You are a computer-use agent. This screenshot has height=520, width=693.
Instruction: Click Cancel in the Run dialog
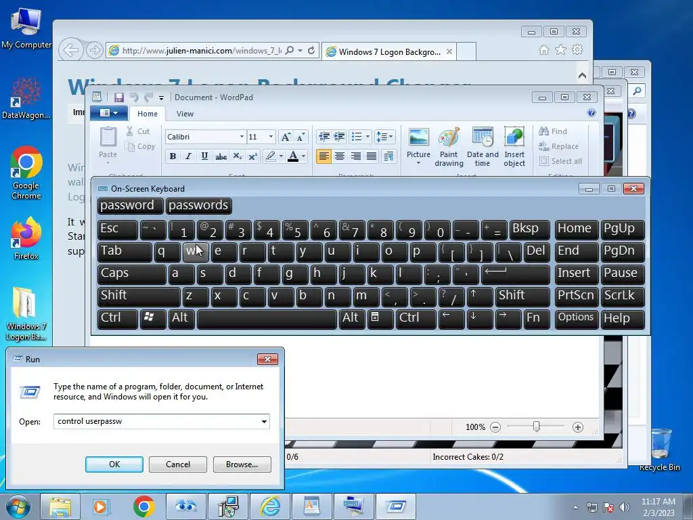[x=178, y=464]
